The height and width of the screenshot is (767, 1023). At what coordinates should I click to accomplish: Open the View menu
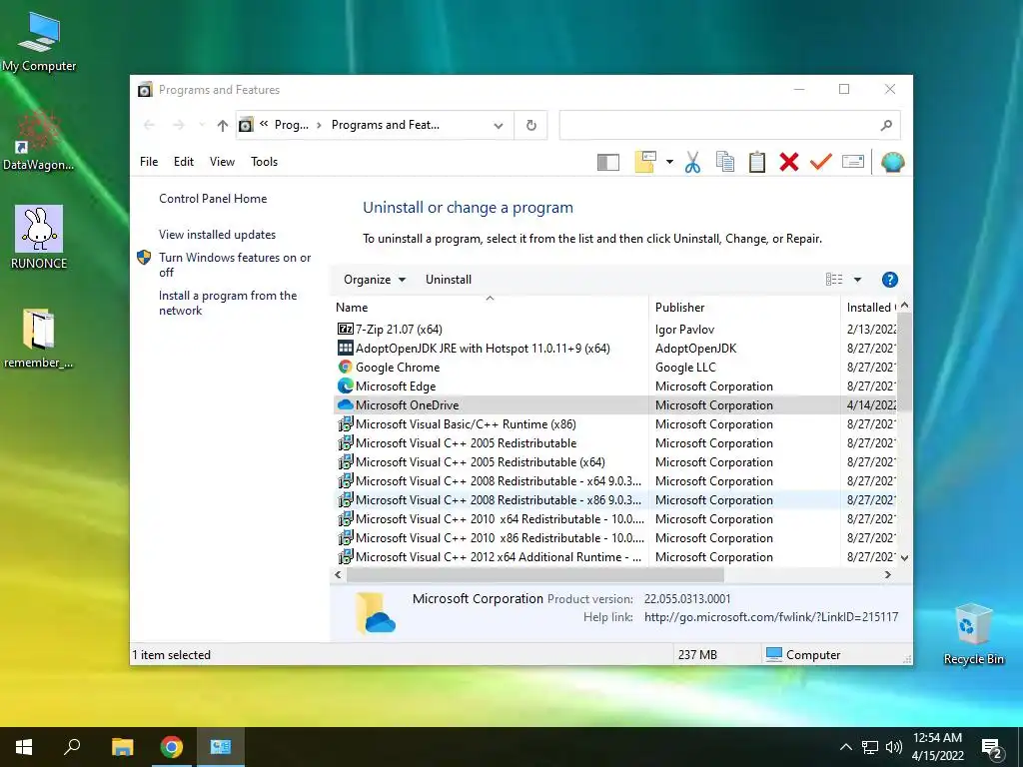222,161
